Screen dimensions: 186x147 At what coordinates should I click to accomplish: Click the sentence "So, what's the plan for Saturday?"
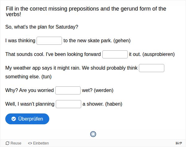[42, 27]
